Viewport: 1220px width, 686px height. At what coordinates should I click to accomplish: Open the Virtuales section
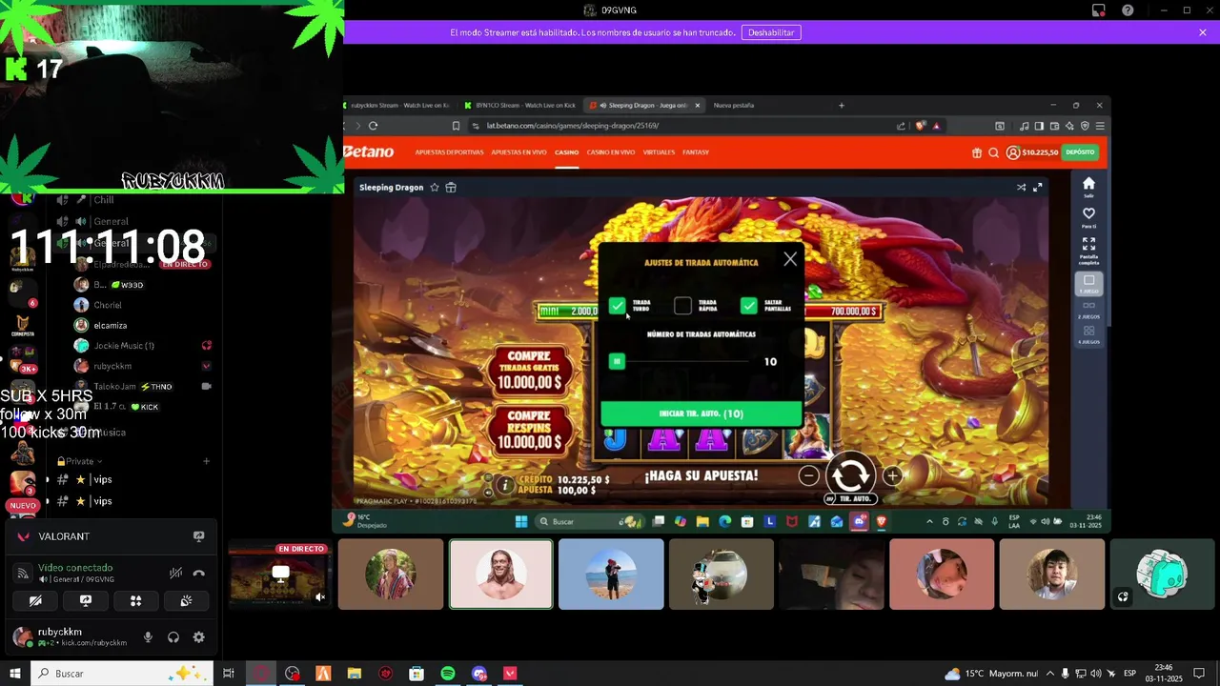click(x=659, y=152)
